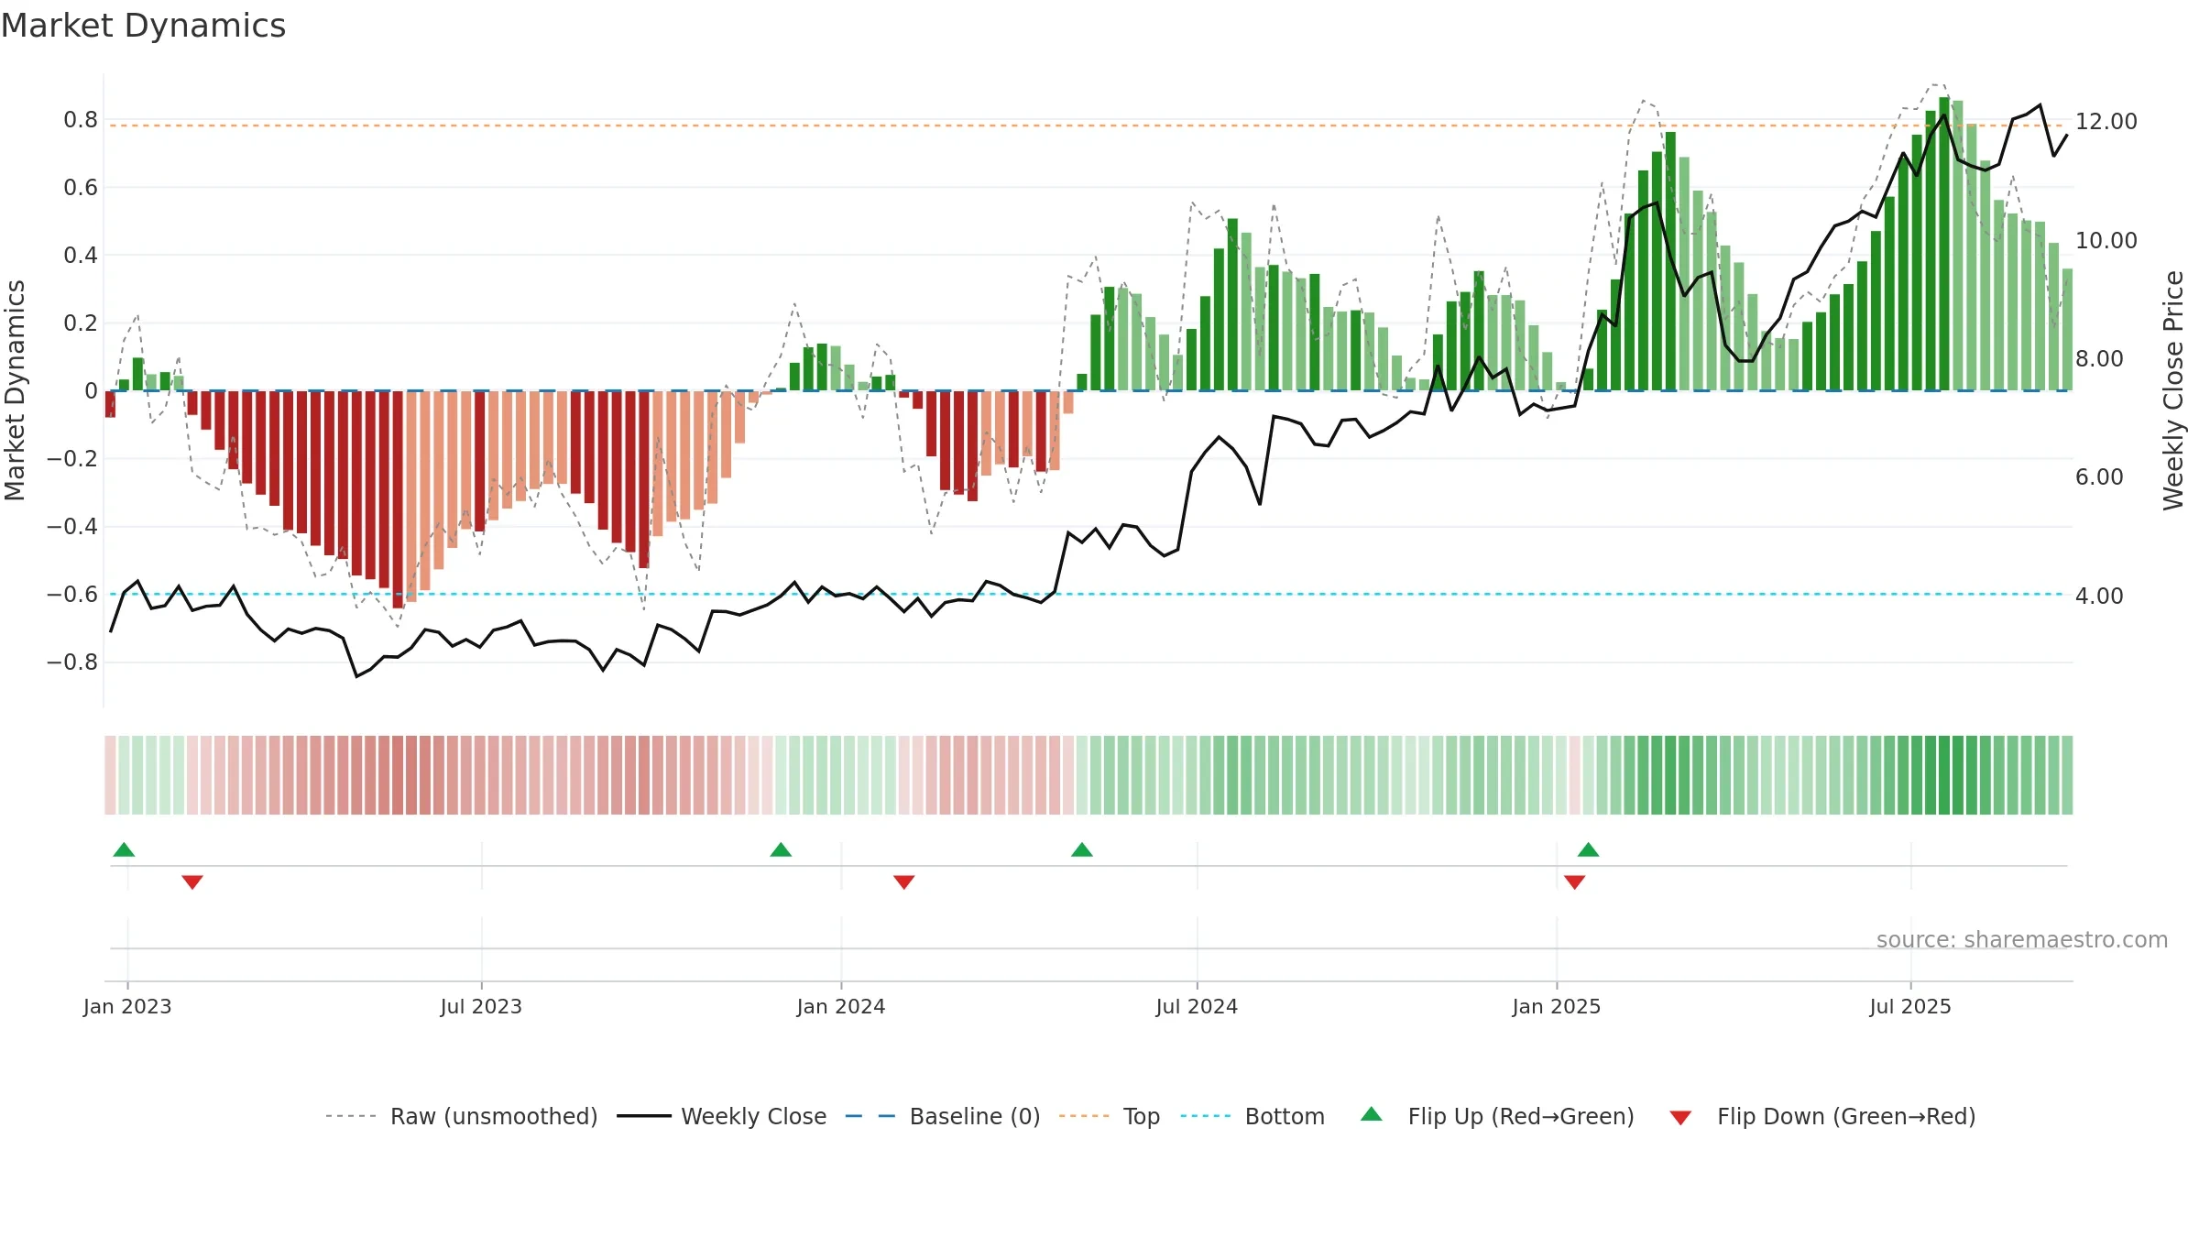Toggle the Baseline (0) legend entry
The height and width of the screenshot is (1237, 2199).
tap(943, 1116)
